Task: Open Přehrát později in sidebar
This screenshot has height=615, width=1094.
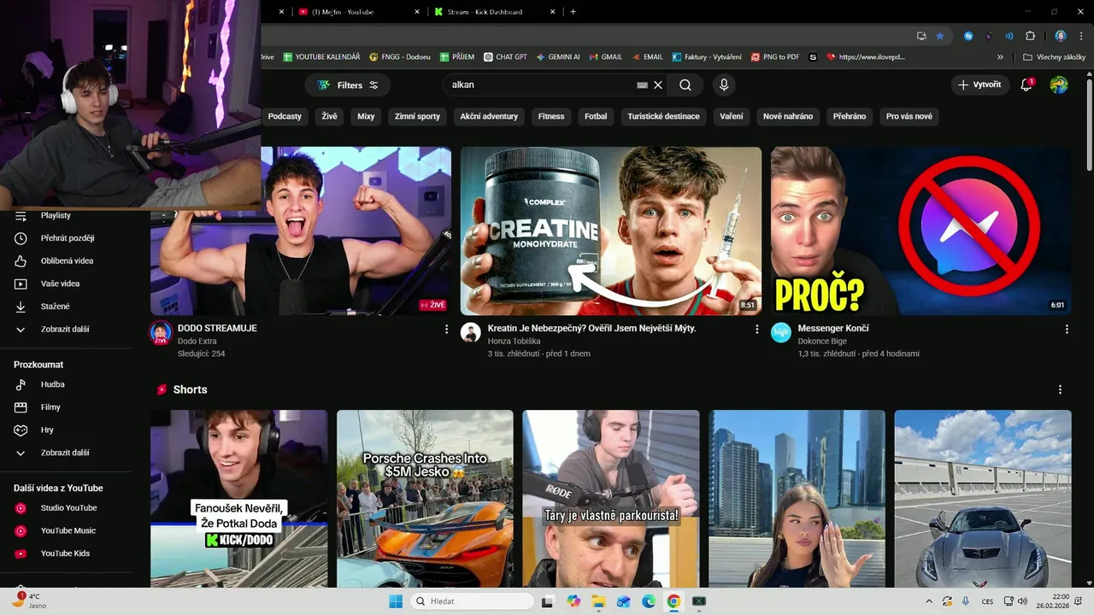Action: coord(66,238)
